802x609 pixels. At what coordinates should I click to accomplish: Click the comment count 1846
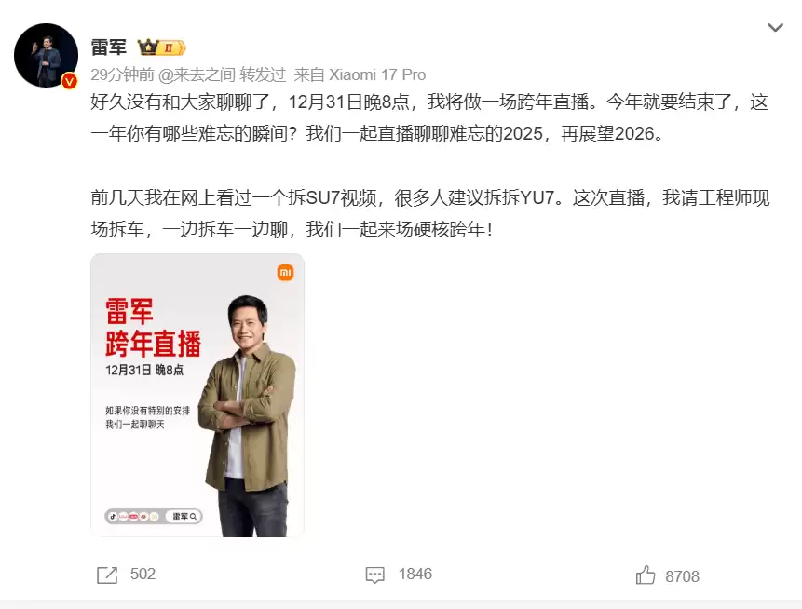tap(415, 574)
